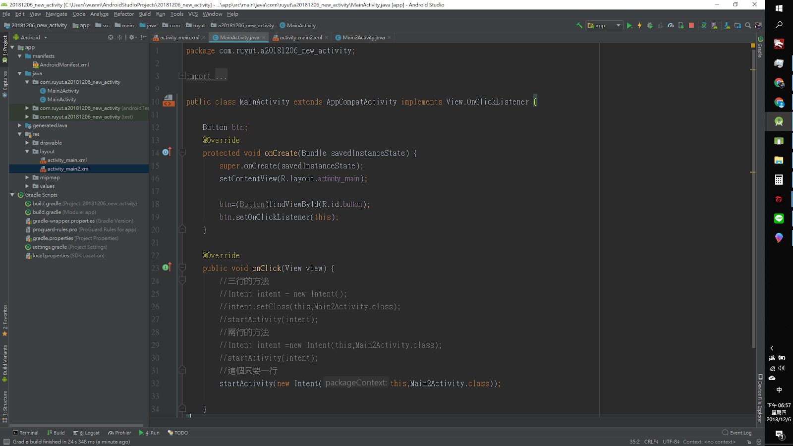Open the SDK Manager

(727, 25)
